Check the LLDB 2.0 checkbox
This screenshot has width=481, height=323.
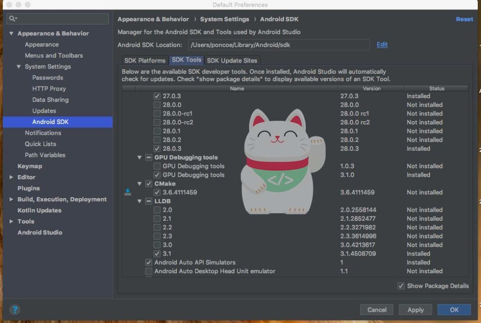point(157,210)
